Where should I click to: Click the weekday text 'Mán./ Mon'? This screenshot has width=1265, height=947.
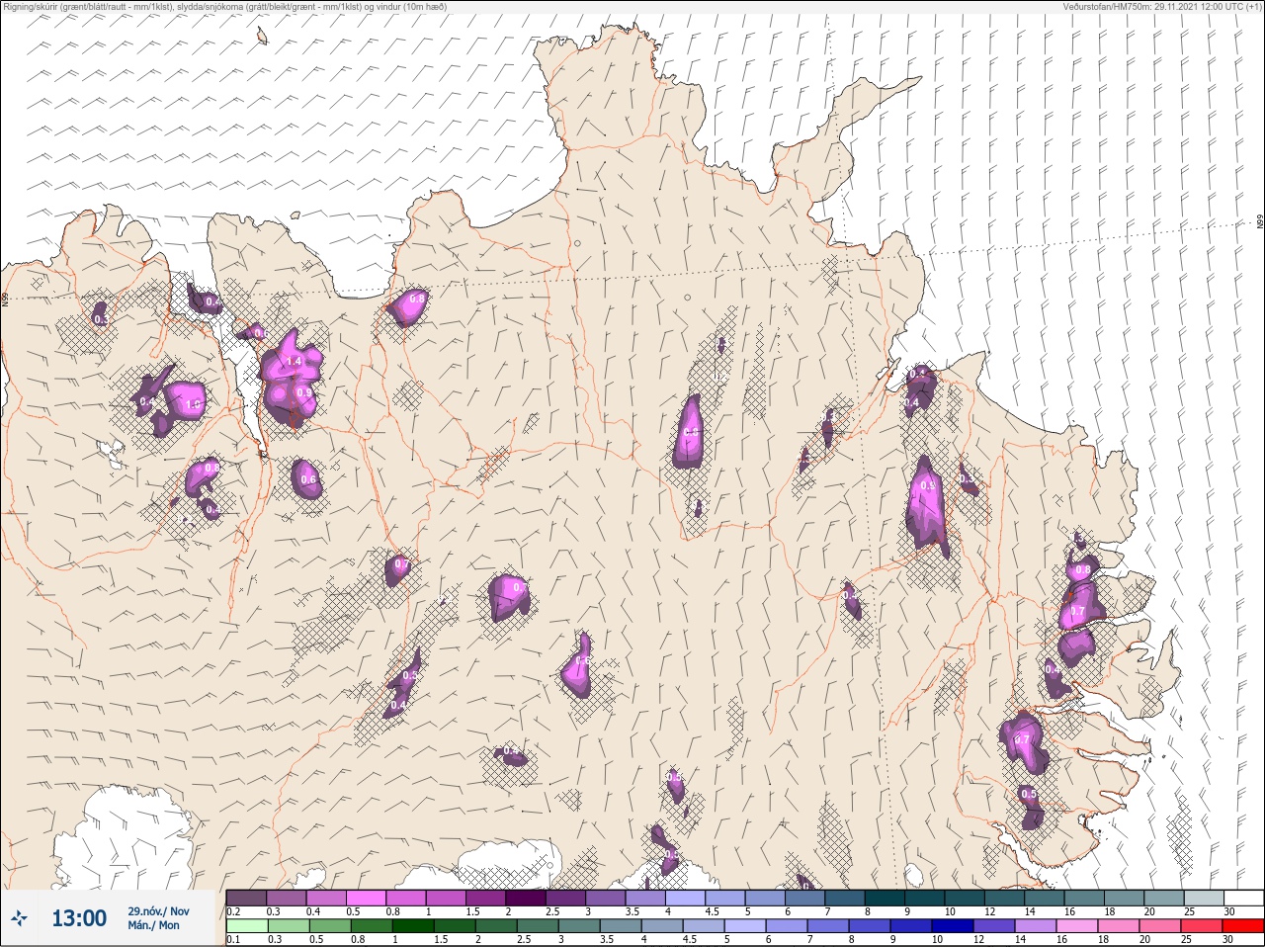coord(154,925)
